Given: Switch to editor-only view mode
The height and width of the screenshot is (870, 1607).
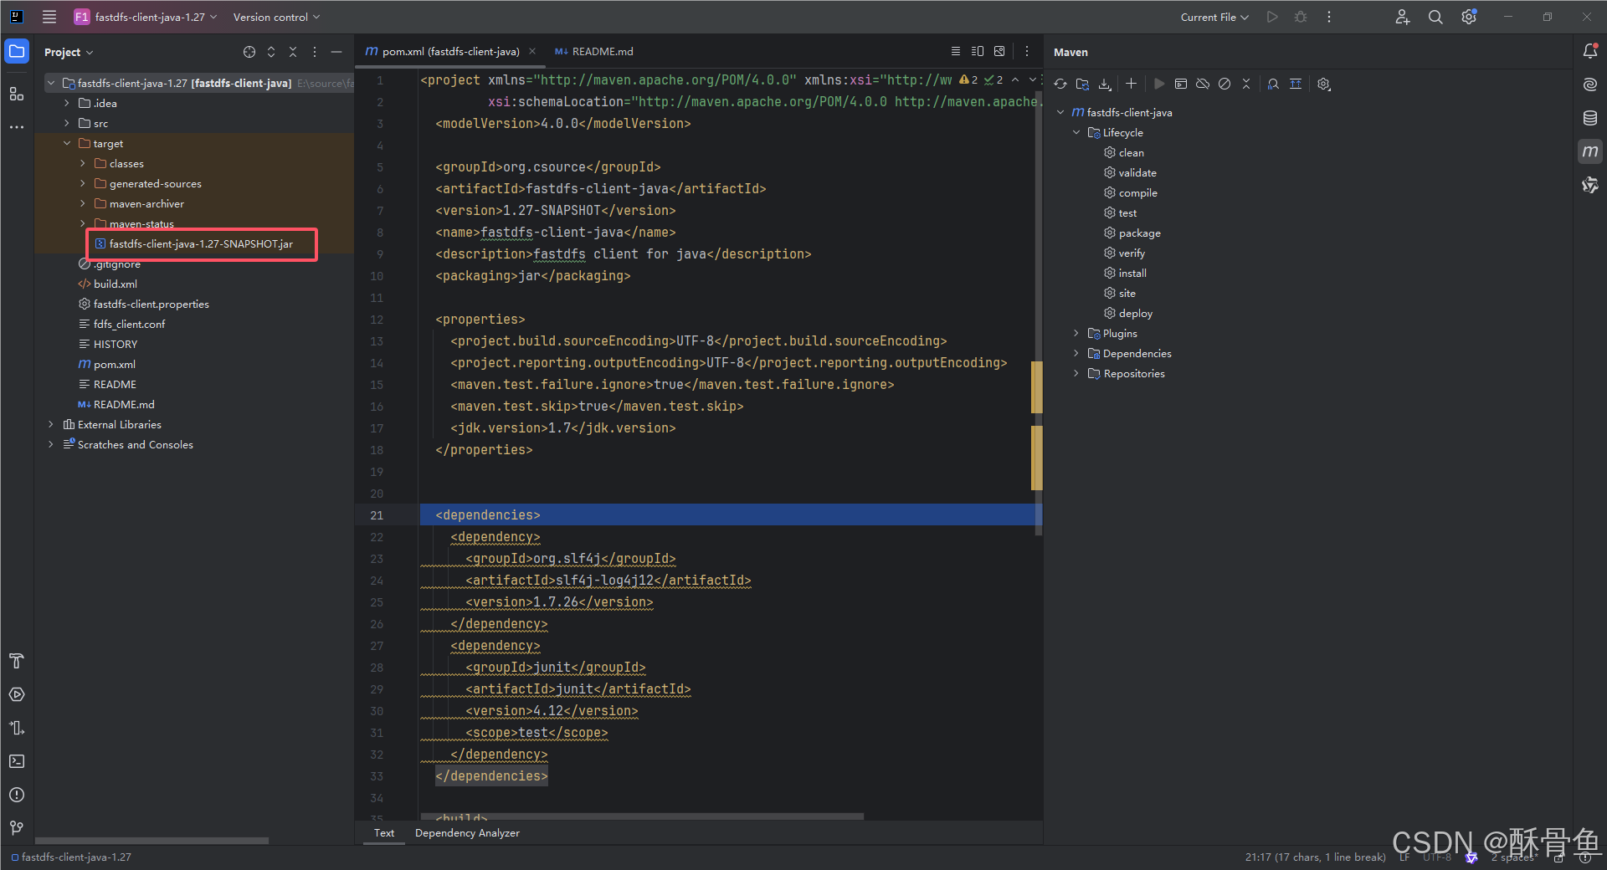Looking at the screenshot, I should tap(955, 52).
